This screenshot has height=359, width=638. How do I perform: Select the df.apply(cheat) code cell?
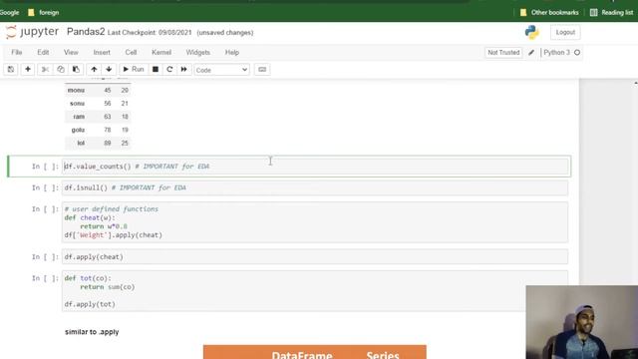[x=315, y=257]
